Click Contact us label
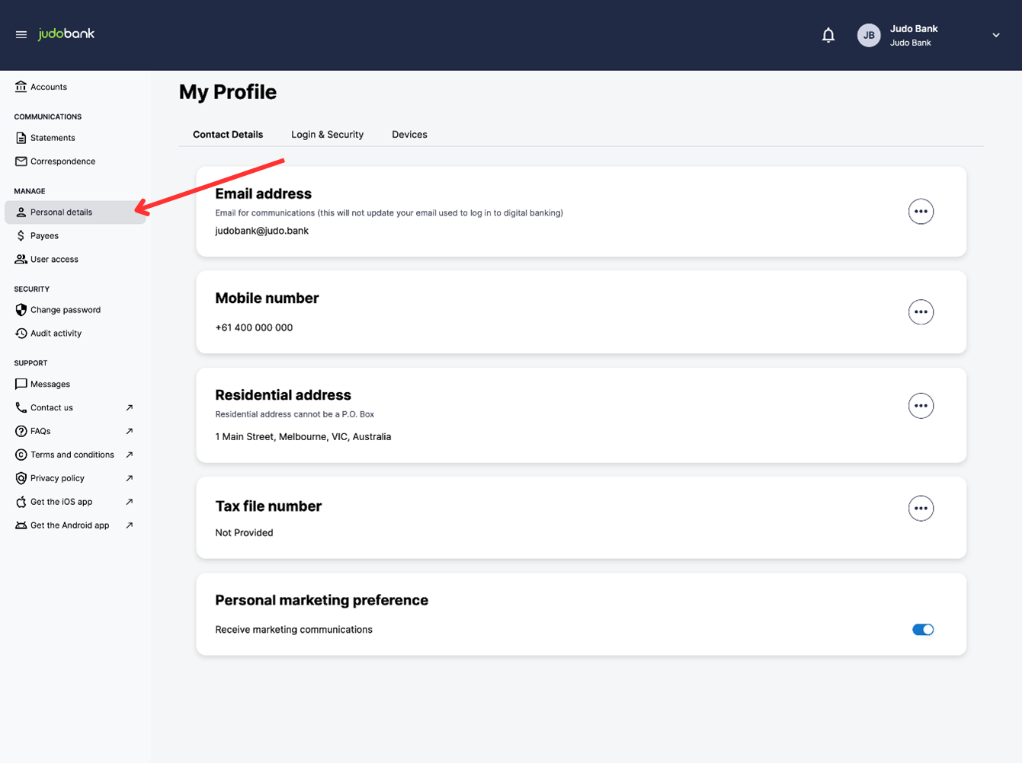This screenshot has height=763, width=1022. (52, 408)
